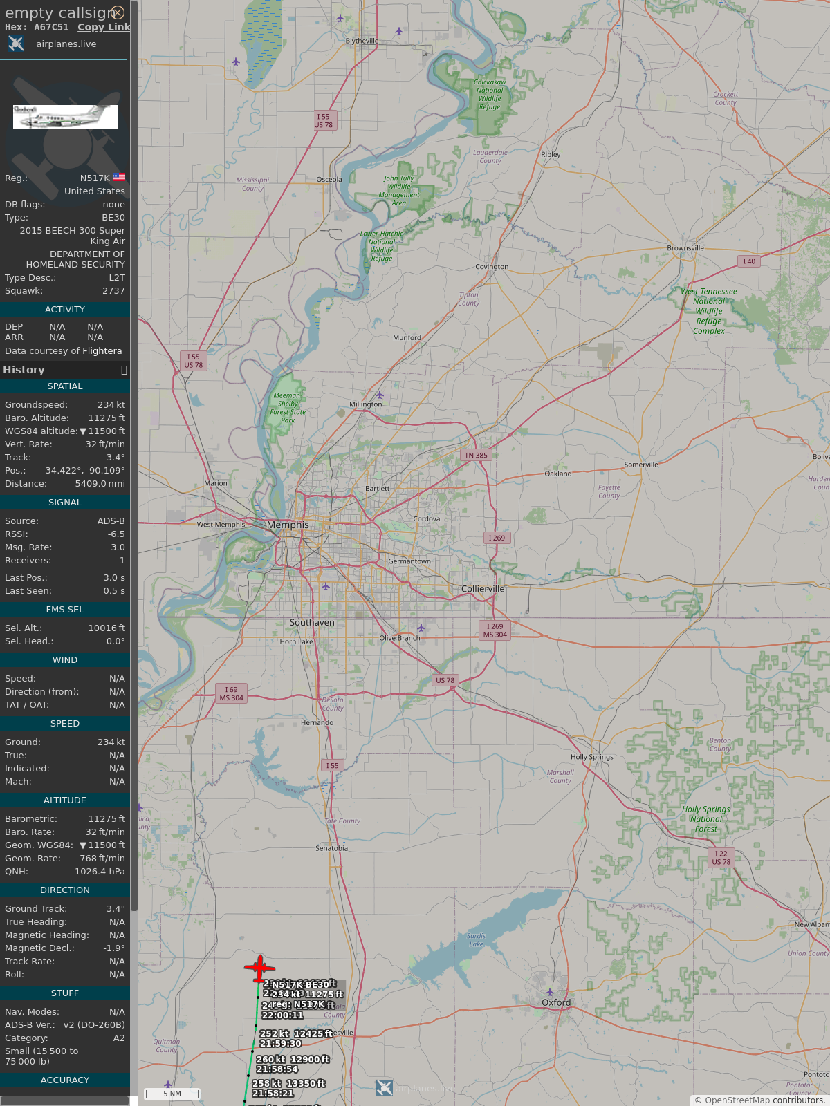Click the SIGNAL section header
The image size is (830, 1106).
click(x=65, y=503)
